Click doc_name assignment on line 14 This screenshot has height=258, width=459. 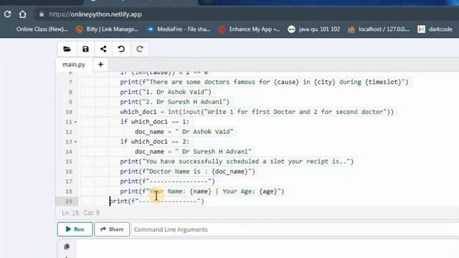click(193, 152)
